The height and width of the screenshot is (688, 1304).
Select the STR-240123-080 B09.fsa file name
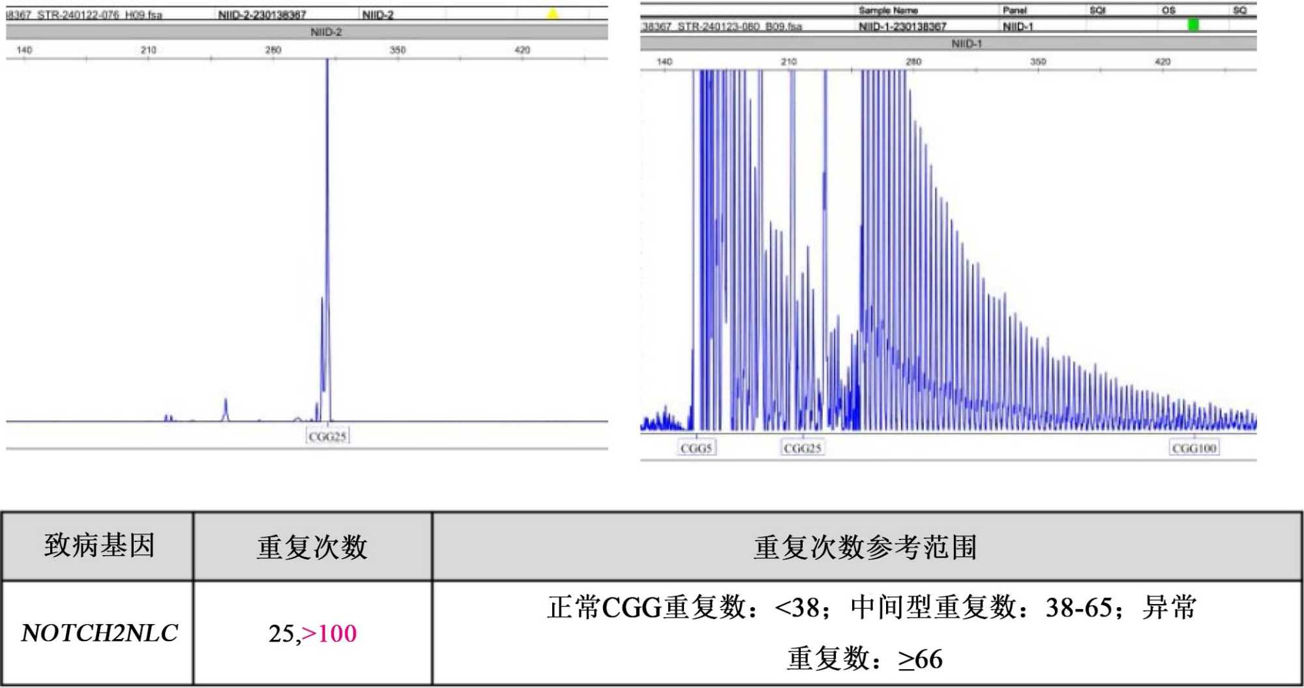(x=739, y=27)
